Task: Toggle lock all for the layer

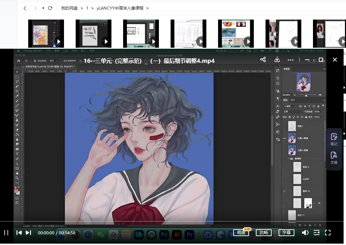Action: tap(306, 117)
